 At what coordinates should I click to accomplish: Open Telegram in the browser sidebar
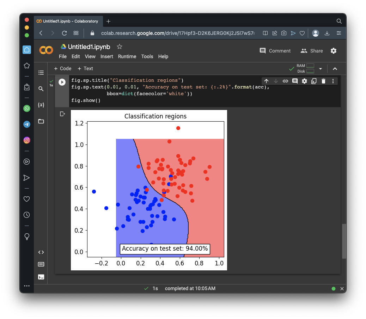point(27,124)
